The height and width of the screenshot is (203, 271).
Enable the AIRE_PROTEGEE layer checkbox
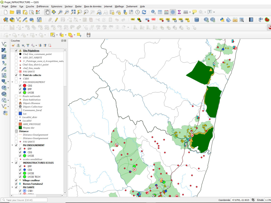[16, 124]
